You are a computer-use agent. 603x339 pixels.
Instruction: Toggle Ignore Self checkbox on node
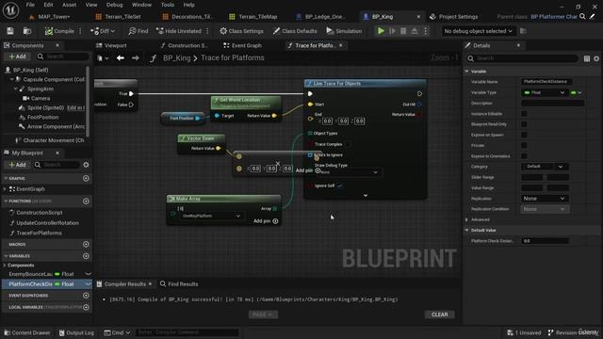(339, 186)
